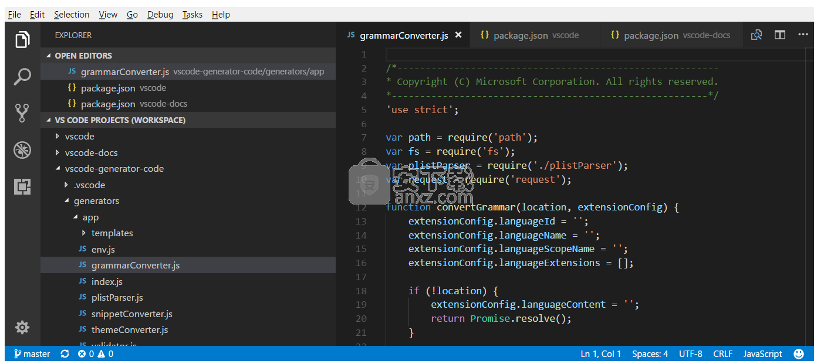This screenshot has height=364, width=824.
Task: Open grammarConverter.js in the file tree
Action: click(188, 266)
